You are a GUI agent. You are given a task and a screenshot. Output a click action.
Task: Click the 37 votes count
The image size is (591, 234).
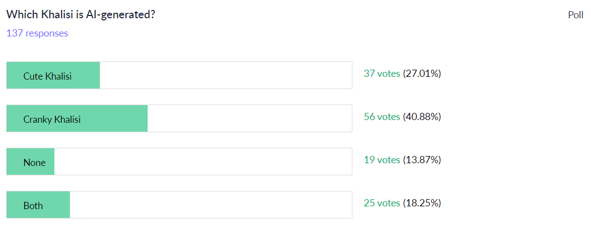(x=382, y=74)
